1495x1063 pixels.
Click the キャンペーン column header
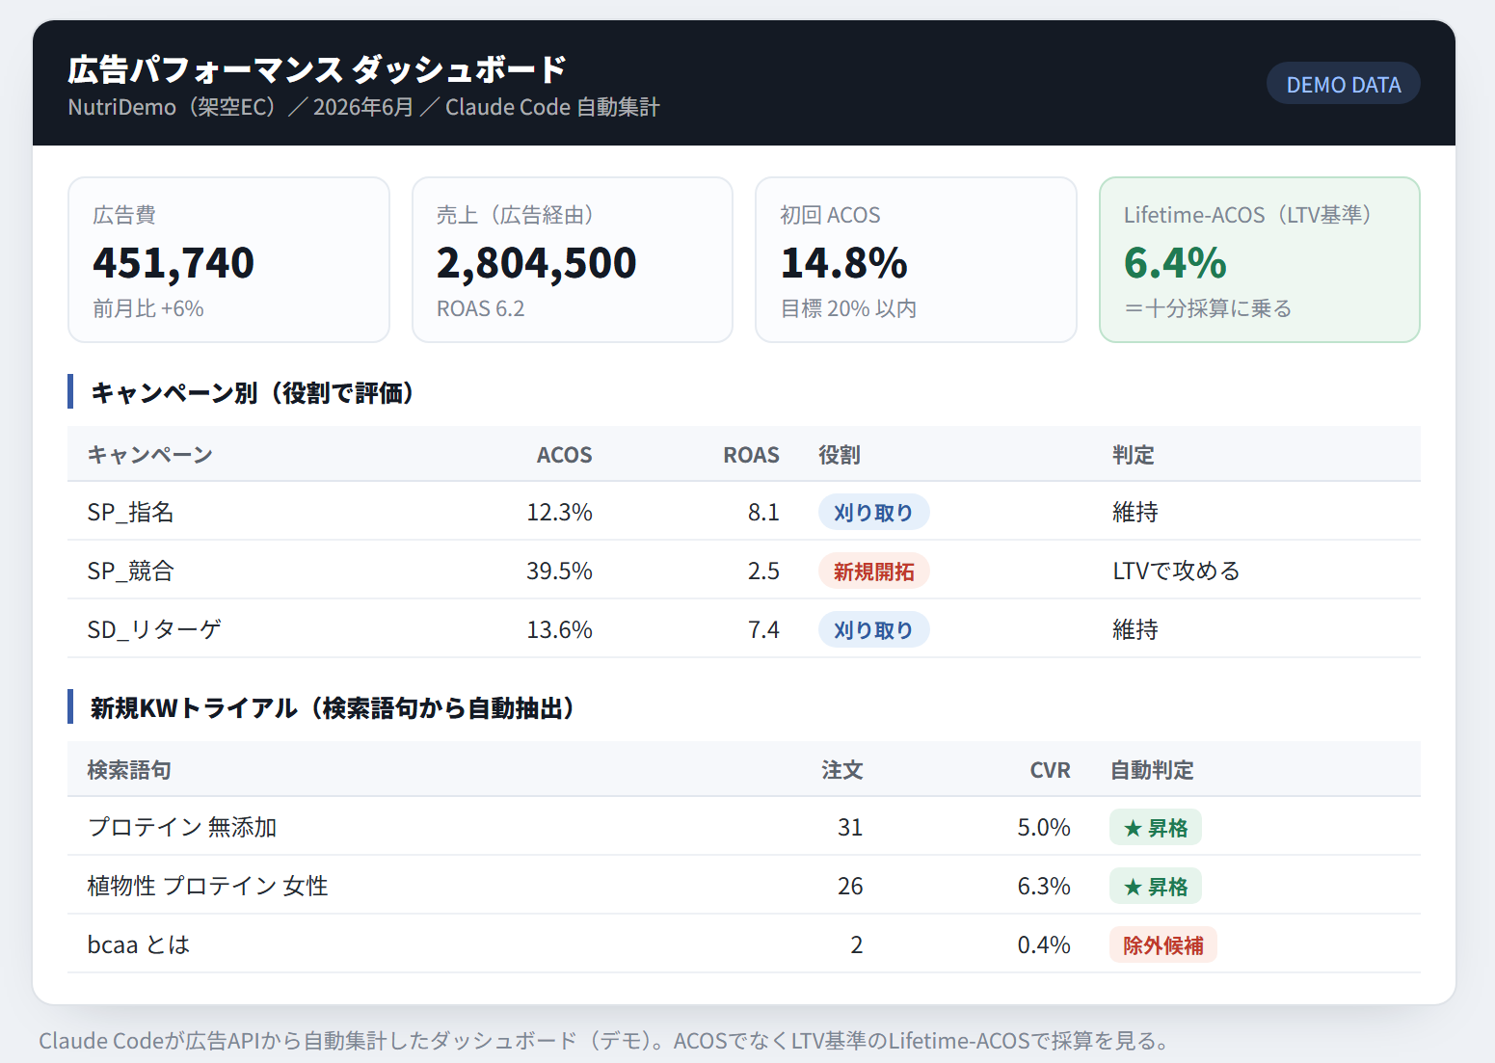click(x=150, y=455)
